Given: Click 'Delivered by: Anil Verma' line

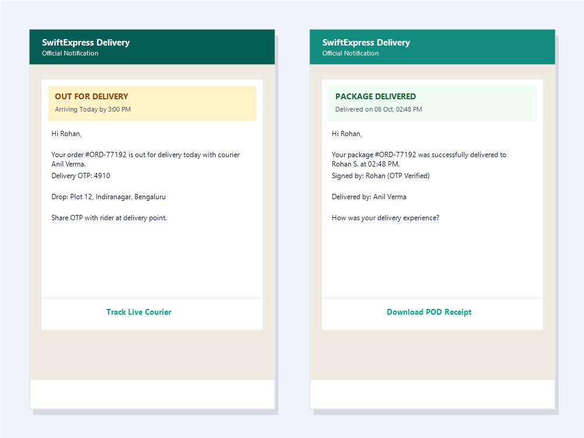Looking at the screenshot, I should coord(369,197).
